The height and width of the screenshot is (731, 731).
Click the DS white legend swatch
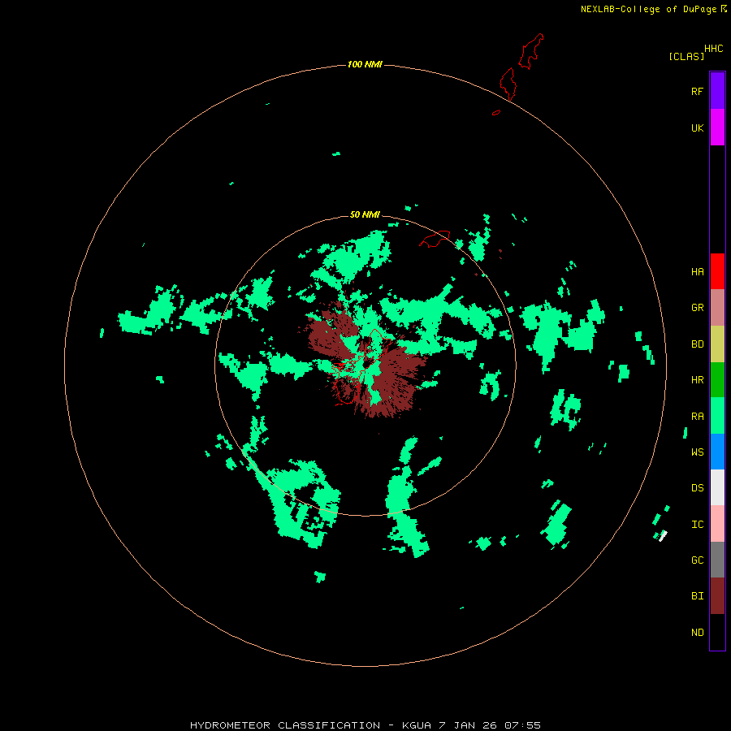coord(717,487)
